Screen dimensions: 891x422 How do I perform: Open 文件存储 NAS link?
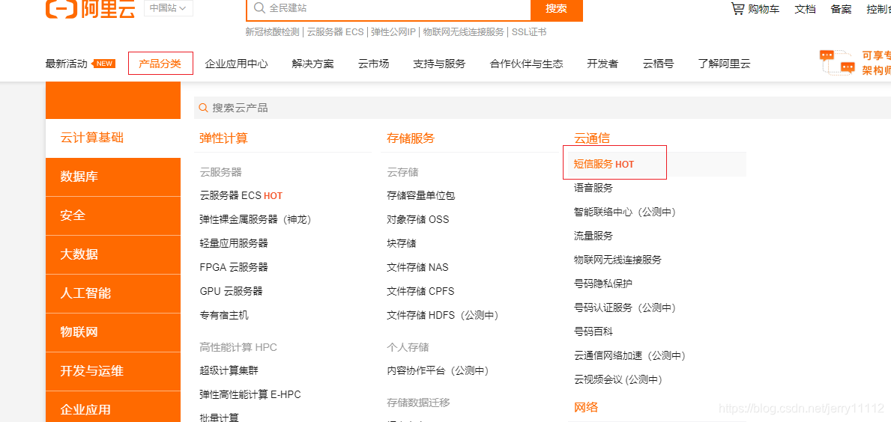click(x=417, y=267)
